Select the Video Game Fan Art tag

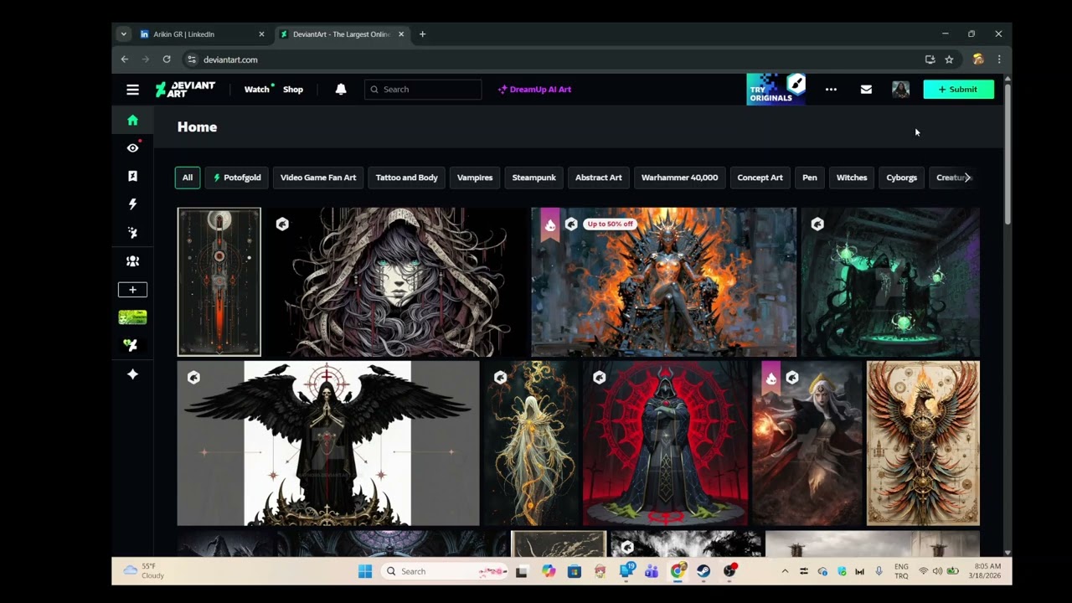[318, 178]
